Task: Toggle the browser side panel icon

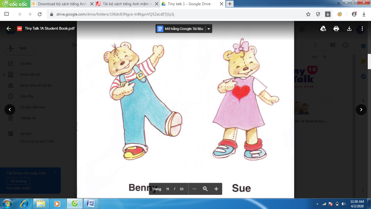Action: pos(7,14)
